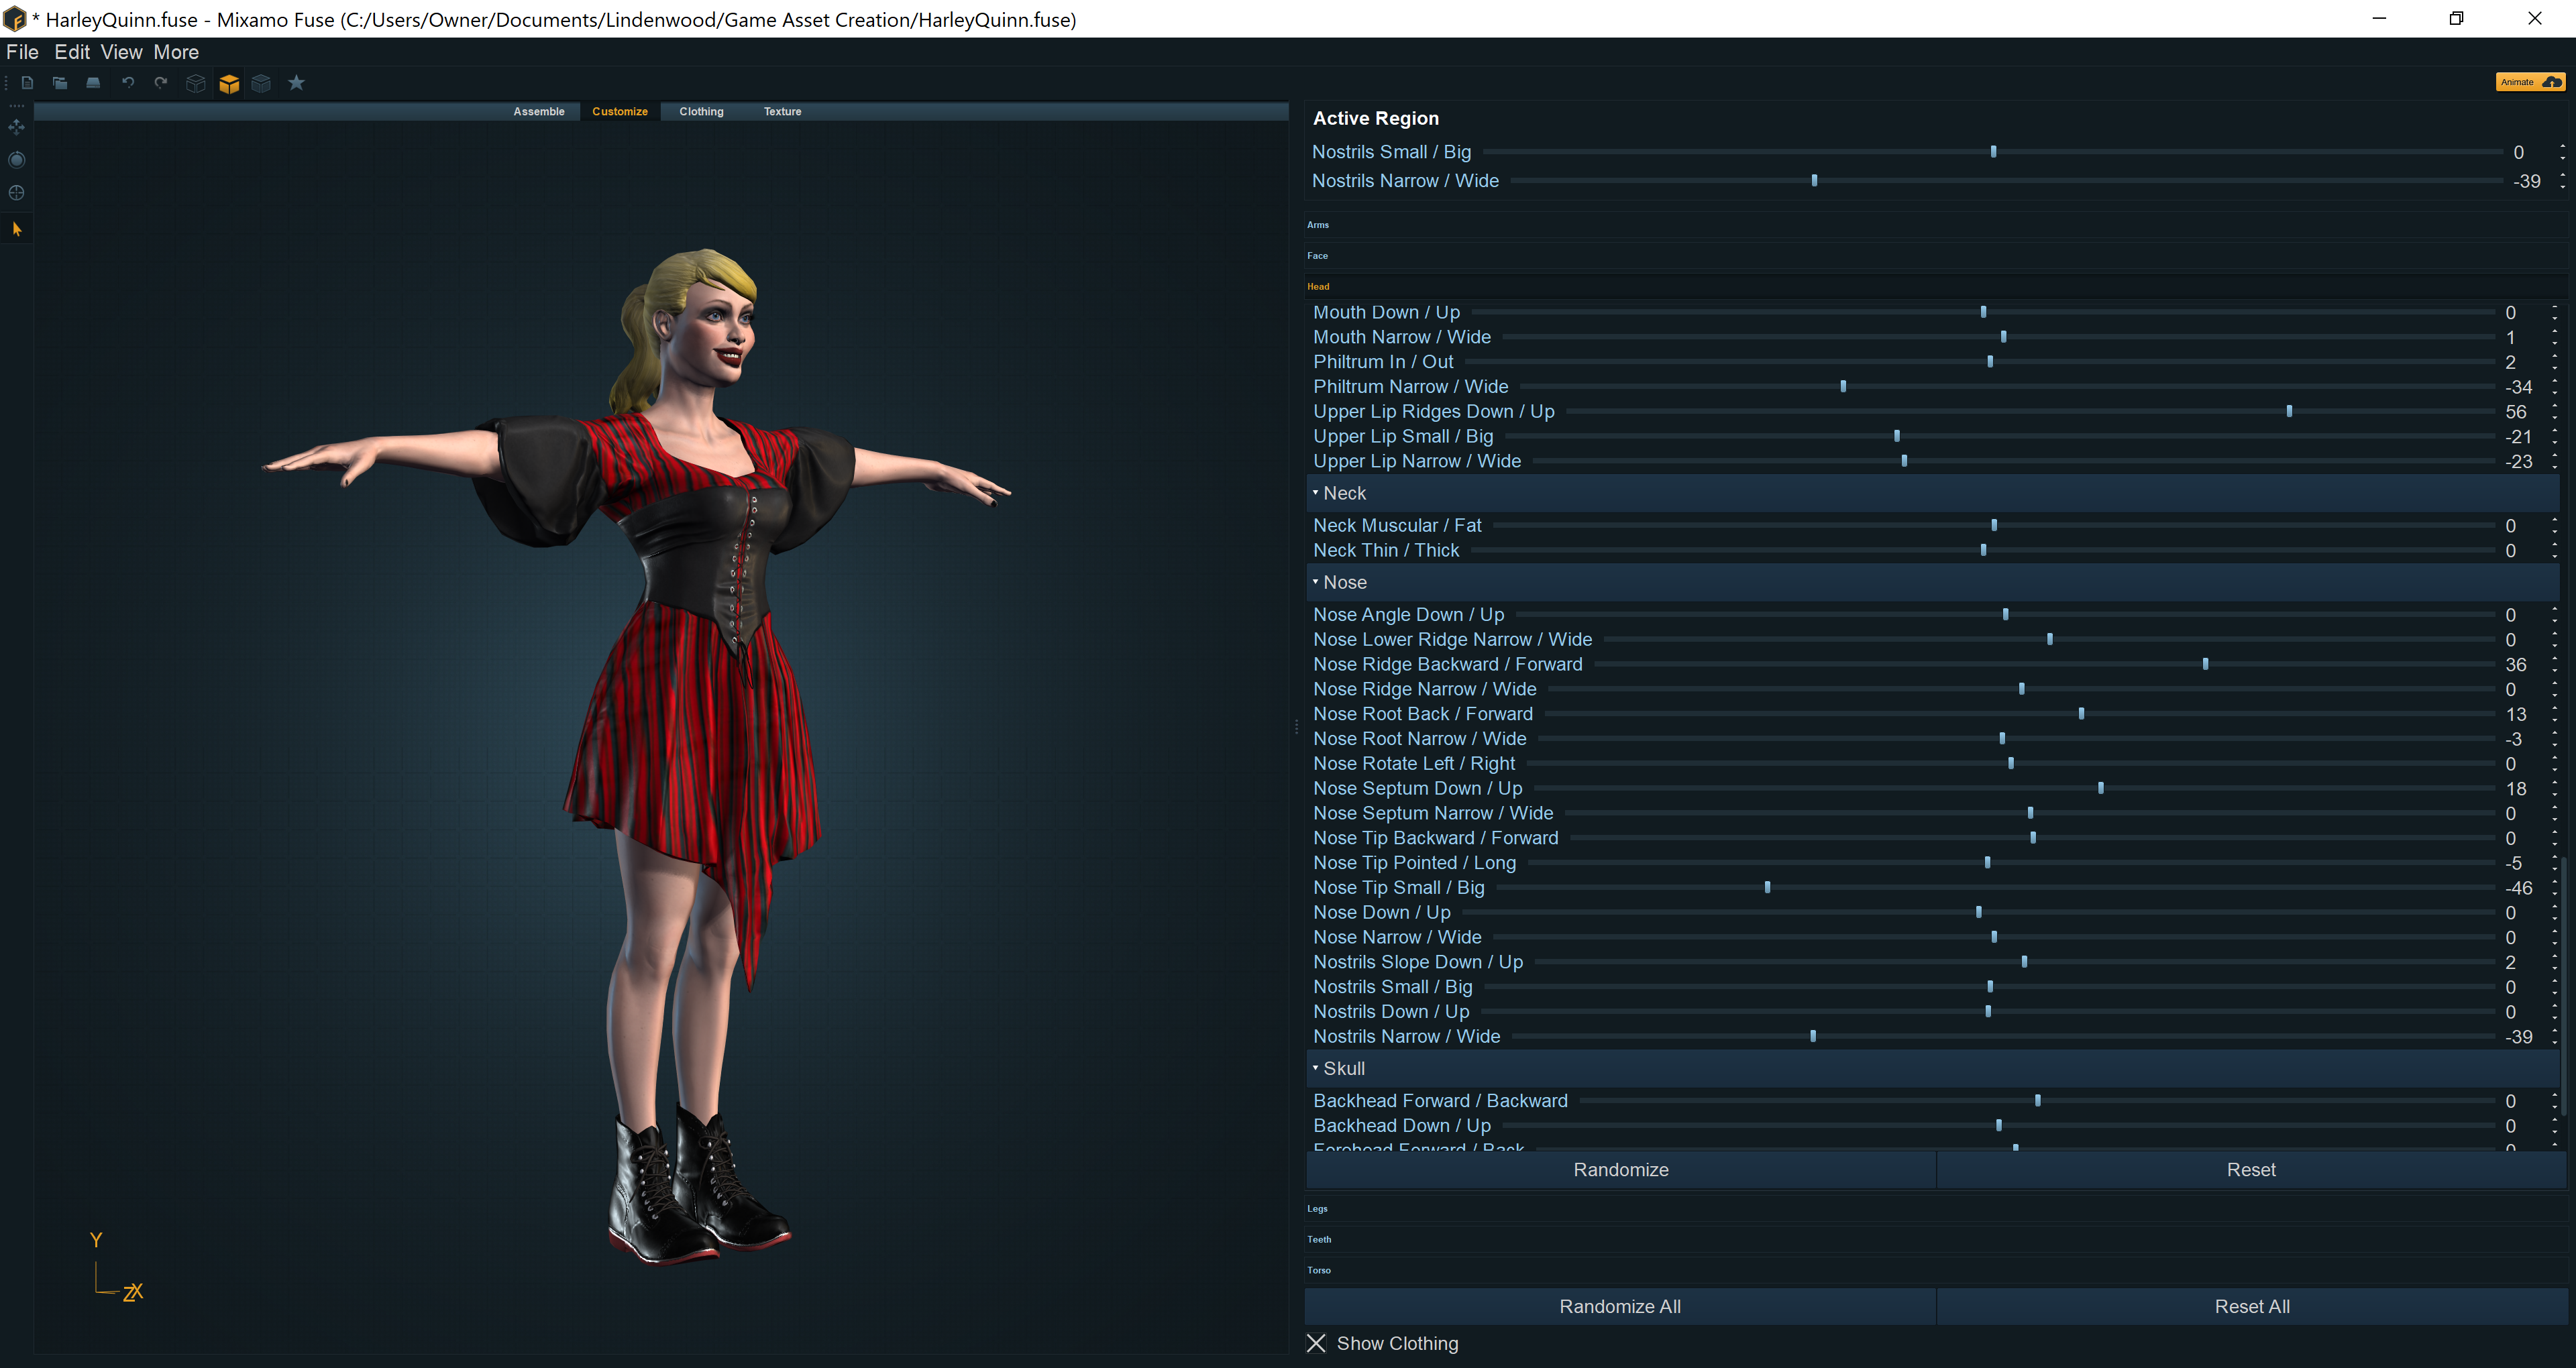Save the HarleyQuinn file to disk
The width and height of the screenshot is (2576, 1368).
click(93, 83)
